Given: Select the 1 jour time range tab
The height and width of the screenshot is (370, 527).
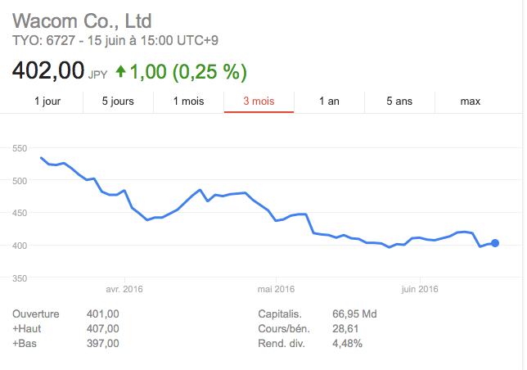Looking at the screenshot, I should click(47, 102).
